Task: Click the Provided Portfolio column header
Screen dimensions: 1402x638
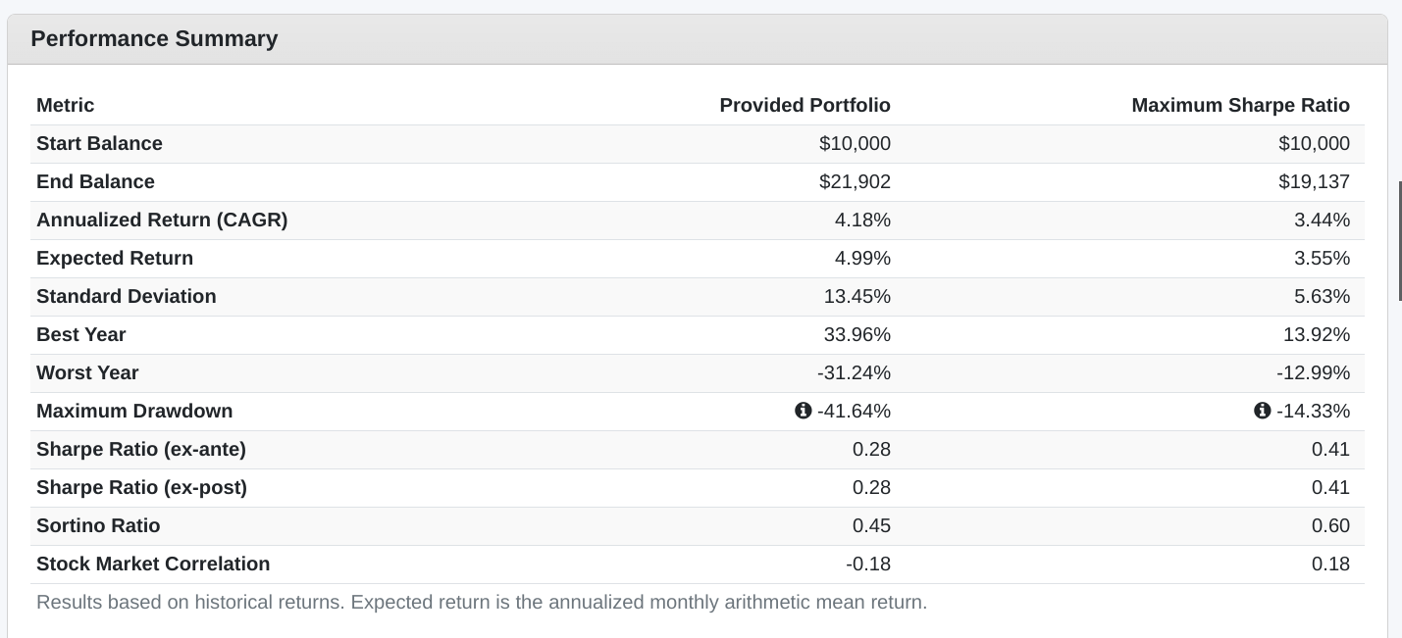Action: (x=805, y=105)
